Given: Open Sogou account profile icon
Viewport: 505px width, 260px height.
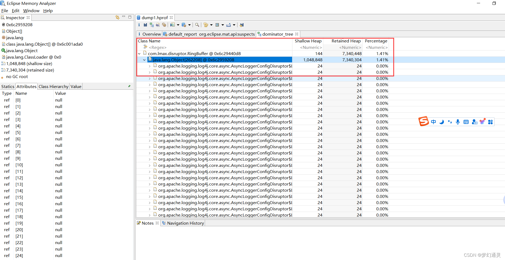Looking at the screenshot, I should [474, 122].
